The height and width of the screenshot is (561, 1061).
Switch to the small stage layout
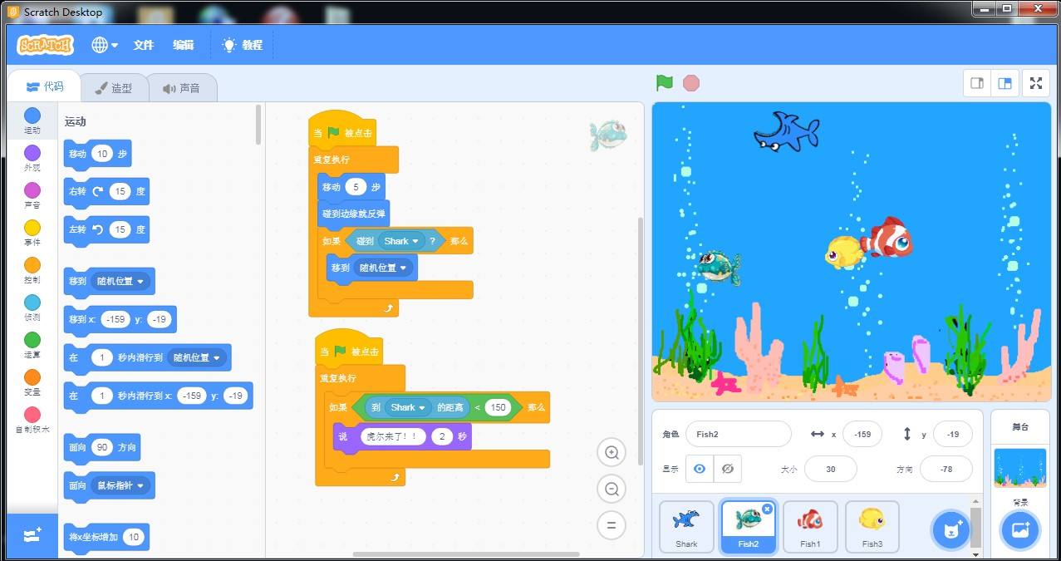977,83
